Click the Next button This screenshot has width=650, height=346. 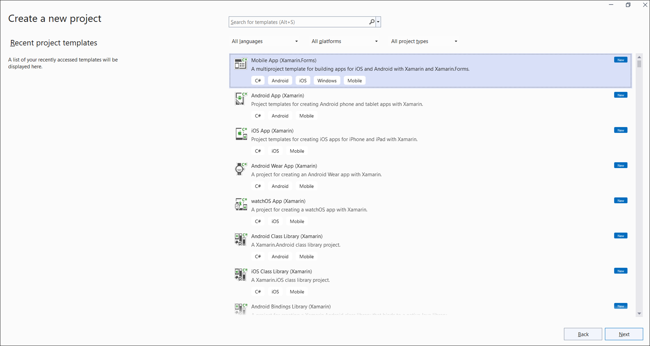(624, 334)
